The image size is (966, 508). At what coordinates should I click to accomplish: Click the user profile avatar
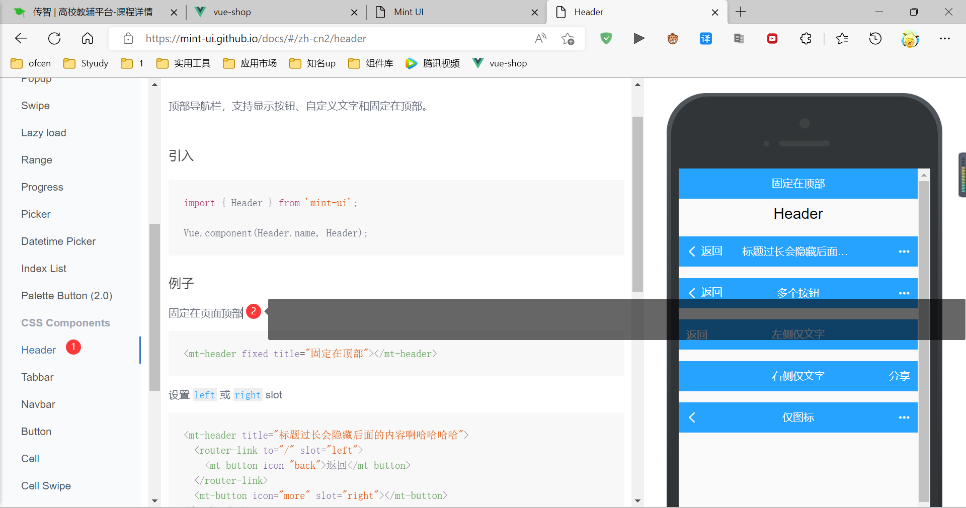[910, 38]
